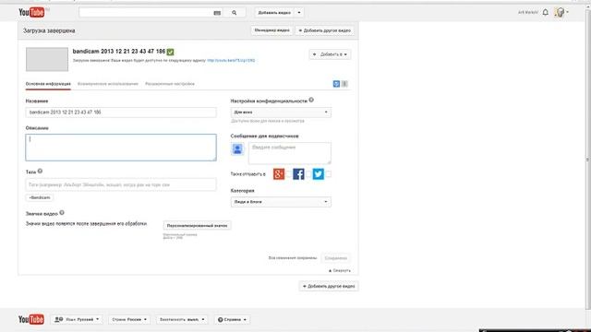Click the footer YouTube logo
Screen dimensions: 591x332
[31, 319]
